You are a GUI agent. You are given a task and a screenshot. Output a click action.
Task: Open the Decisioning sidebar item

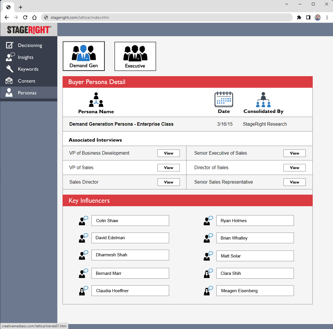(29, 45)
